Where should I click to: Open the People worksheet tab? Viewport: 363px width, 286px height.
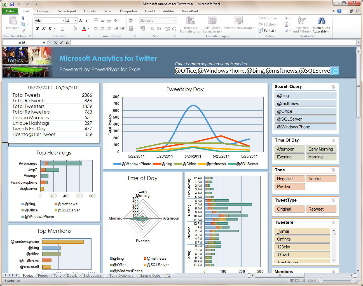click(43, 276)
